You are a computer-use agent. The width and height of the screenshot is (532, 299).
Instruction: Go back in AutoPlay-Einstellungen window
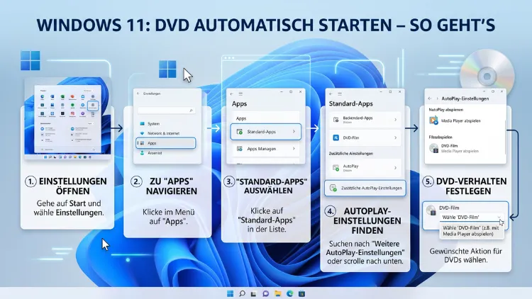click(x=430, y=98)
